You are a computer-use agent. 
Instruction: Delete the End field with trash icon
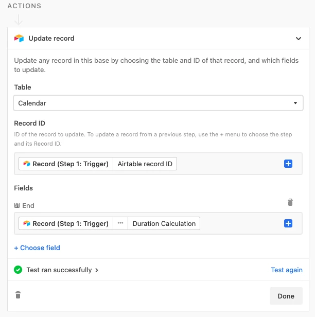[x=290, y=202]
